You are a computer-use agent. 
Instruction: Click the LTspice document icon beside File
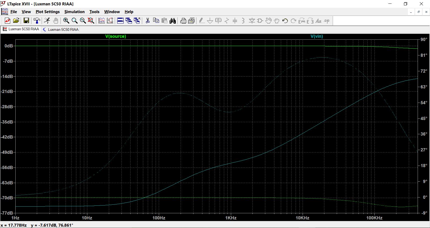click(5, 12)
